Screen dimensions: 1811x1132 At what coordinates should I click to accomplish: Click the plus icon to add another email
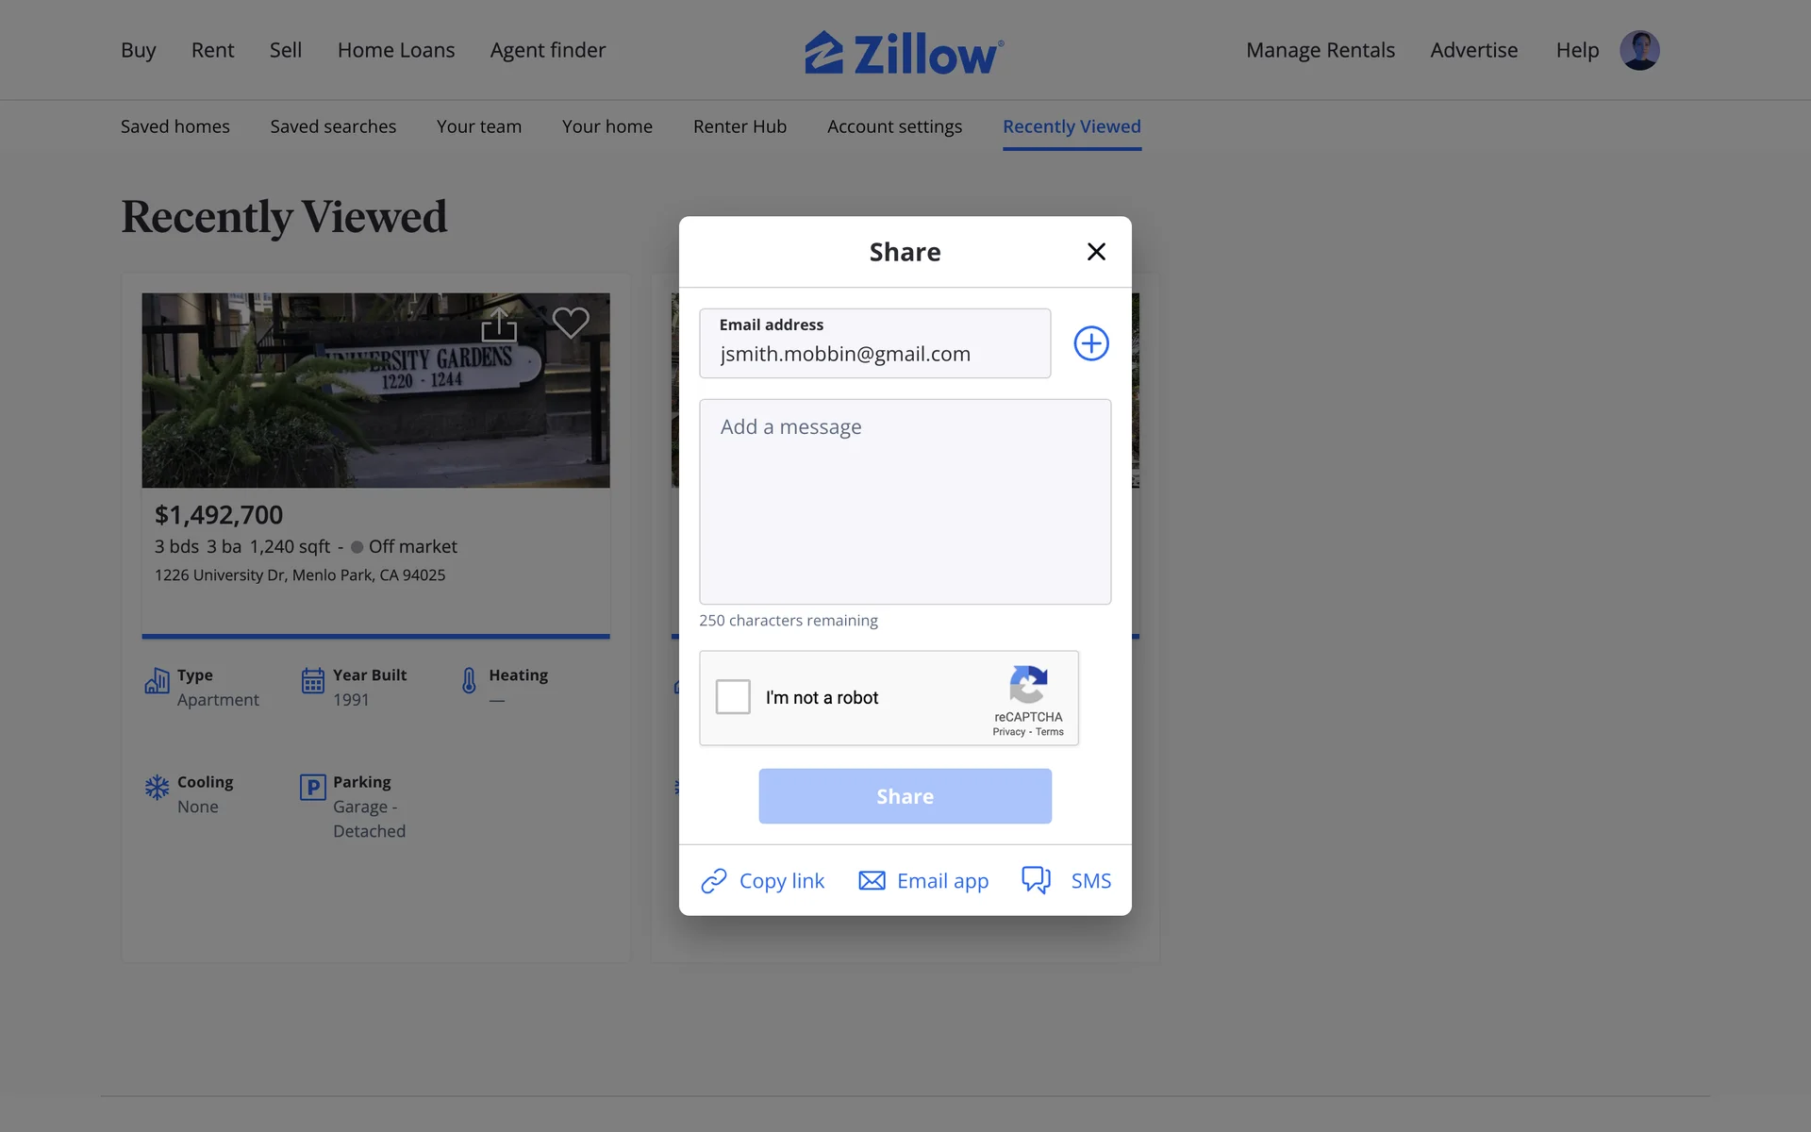[x=1091, y=343]
